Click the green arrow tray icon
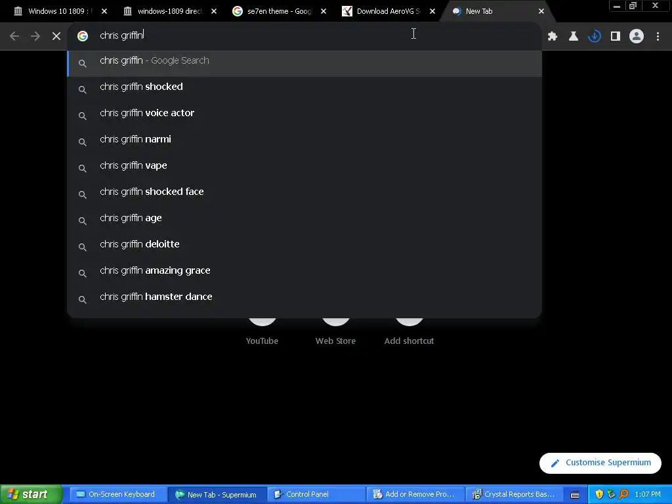Image resolution: width=672 pixels, height=504 pixels. [611, 495]
